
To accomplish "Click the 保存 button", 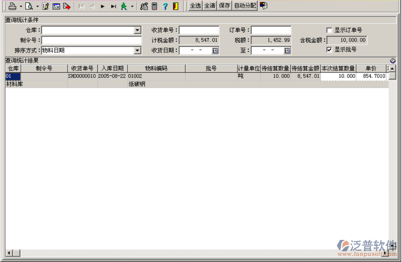I will [225, 6].
